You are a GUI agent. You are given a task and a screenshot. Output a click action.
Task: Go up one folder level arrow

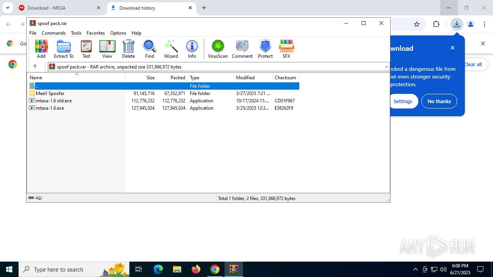35,67
